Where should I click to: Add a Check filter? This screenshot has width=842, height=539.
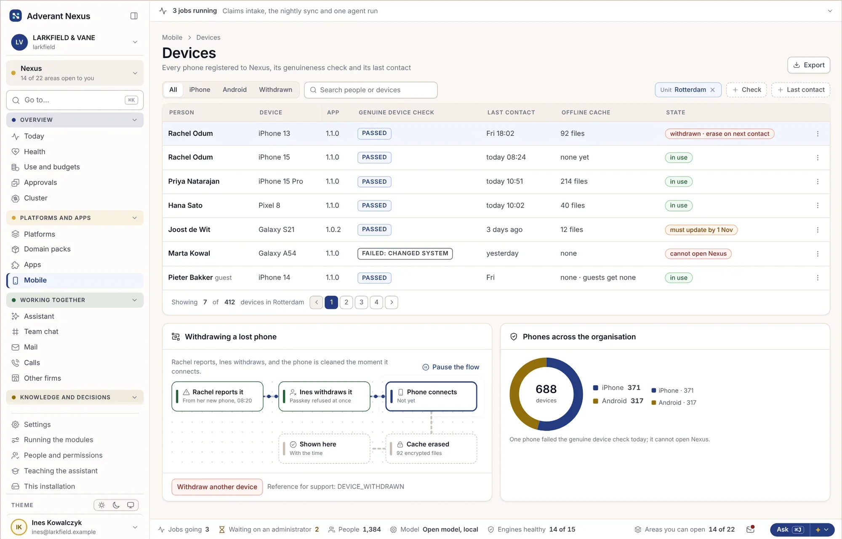[746, 90]
